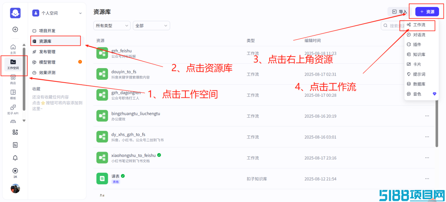Focus the 搜索 resource search field
Screen dimensions: 446x202
(393, 26)
